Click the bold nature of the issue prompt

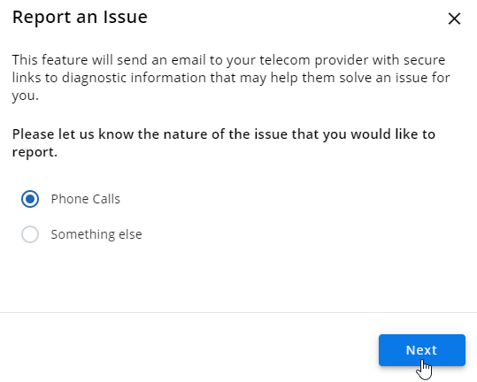tap(224, 143)
